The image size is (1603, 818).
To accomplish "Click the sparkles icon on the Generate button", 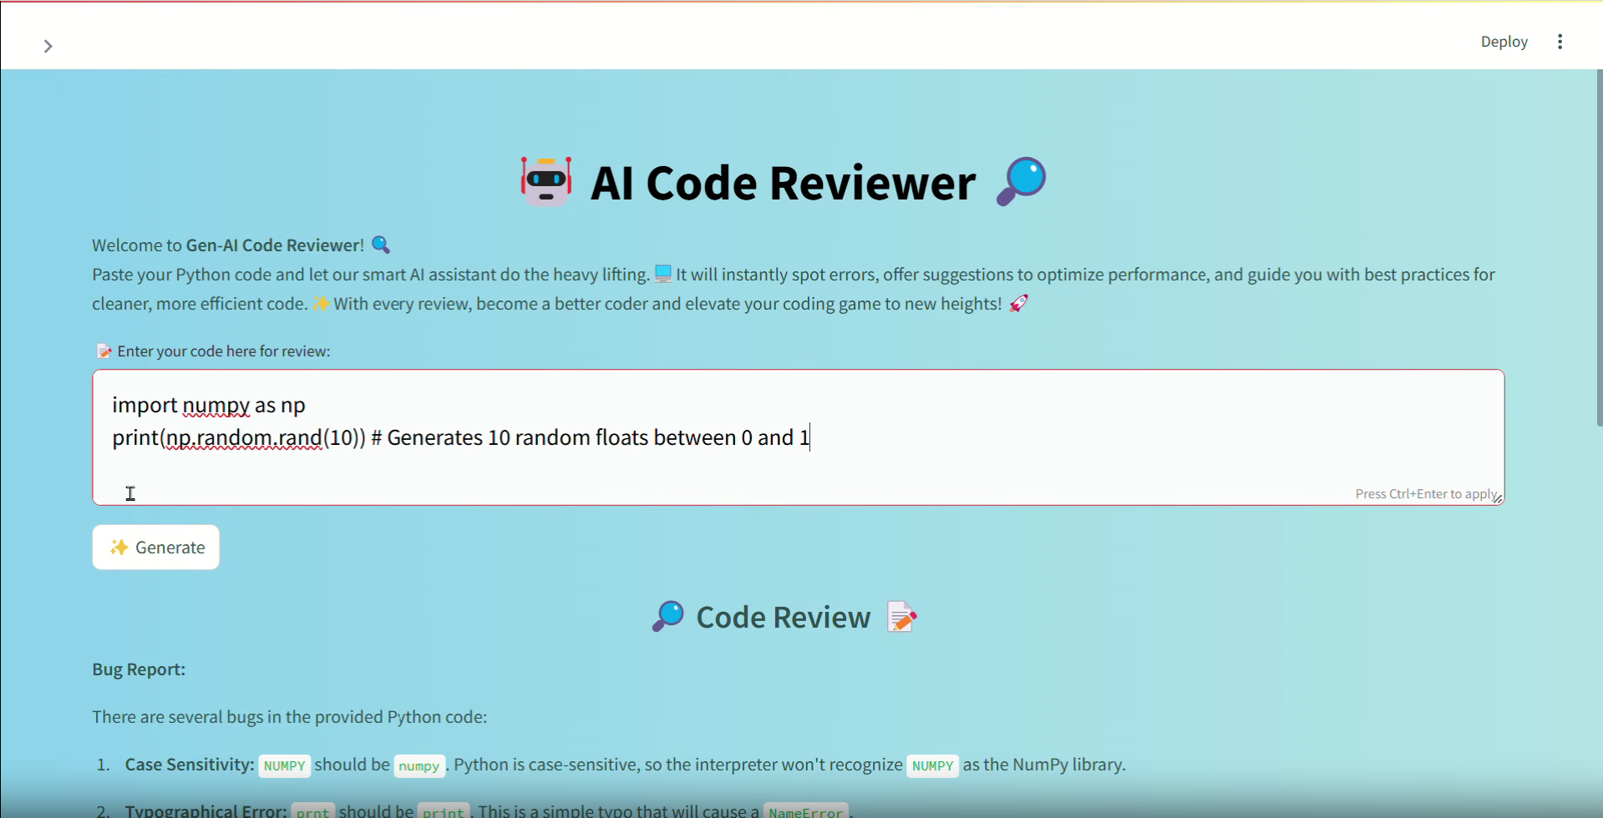I will click(119, 548).
